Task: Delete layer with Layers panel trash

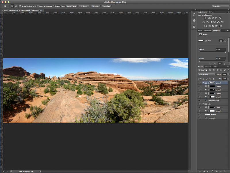Action: pos(225,171)
